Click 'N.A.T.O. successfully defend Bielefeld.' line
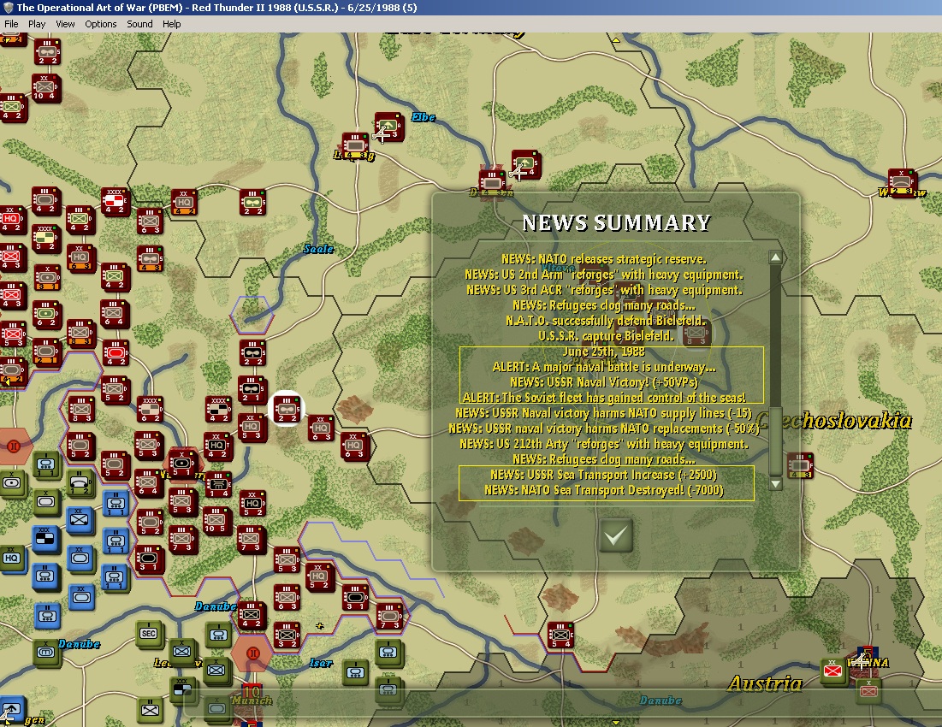942x727 pixels. pyautogui.click(x=606, y=321)
